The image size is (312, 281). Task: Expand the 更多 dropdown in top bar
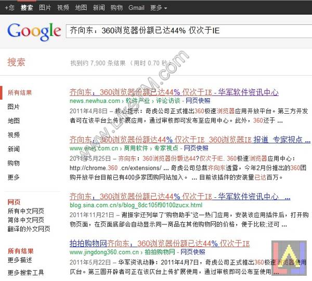click(x=159, y=8)
